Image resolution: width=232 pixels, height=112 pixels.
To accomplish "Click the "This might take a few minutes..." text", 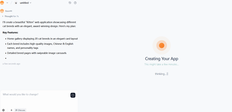I will [162, 64].
